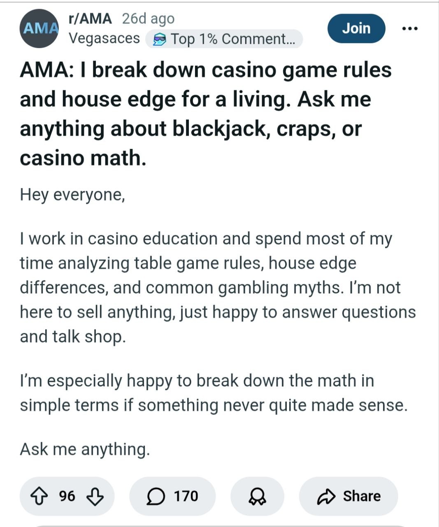Viewport: 439px width, 527px height.
Task: Tap the Share arrow icon
Action: 325,497
